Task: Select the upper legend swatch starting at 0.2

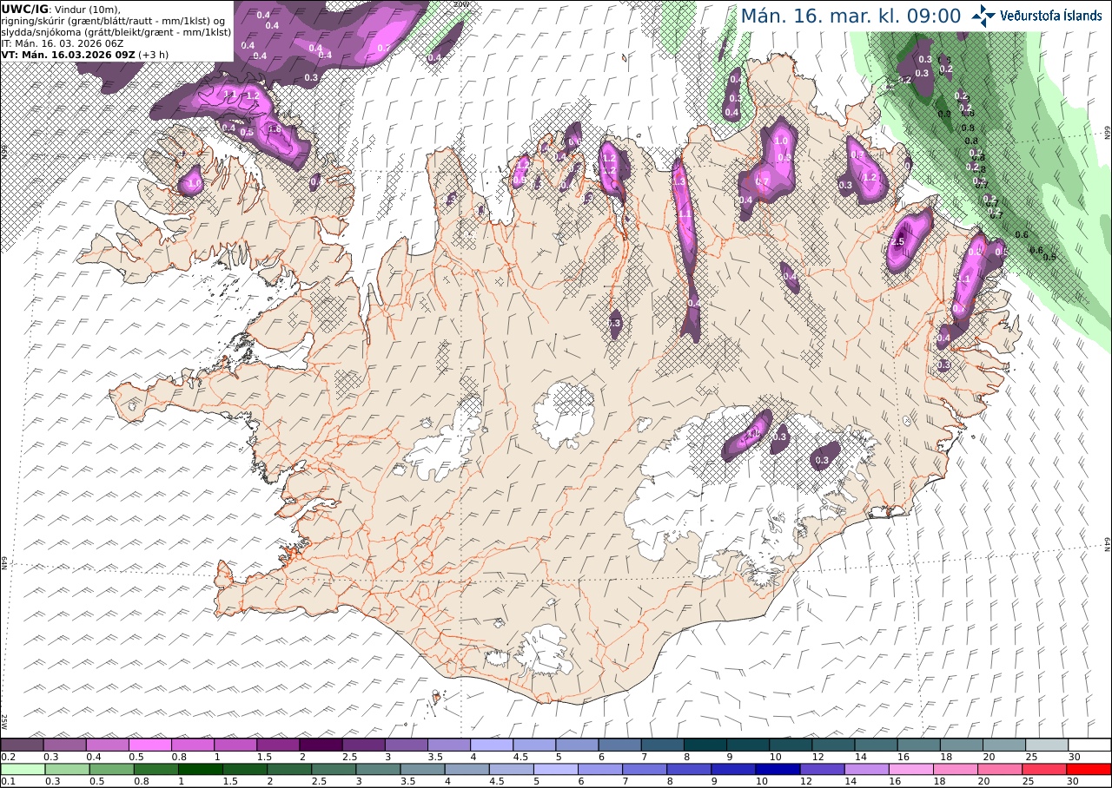Action: click(x=22, y=745)
